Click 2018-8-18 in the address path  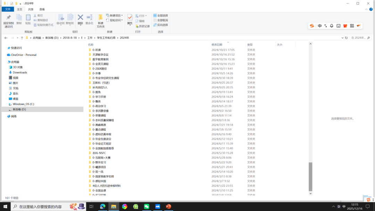pyautogui.click(x=70, y=38)
